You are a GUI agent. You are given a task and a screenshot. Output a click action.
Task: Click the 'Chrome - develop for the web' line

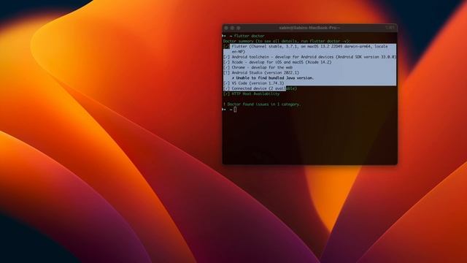(258, 67)
